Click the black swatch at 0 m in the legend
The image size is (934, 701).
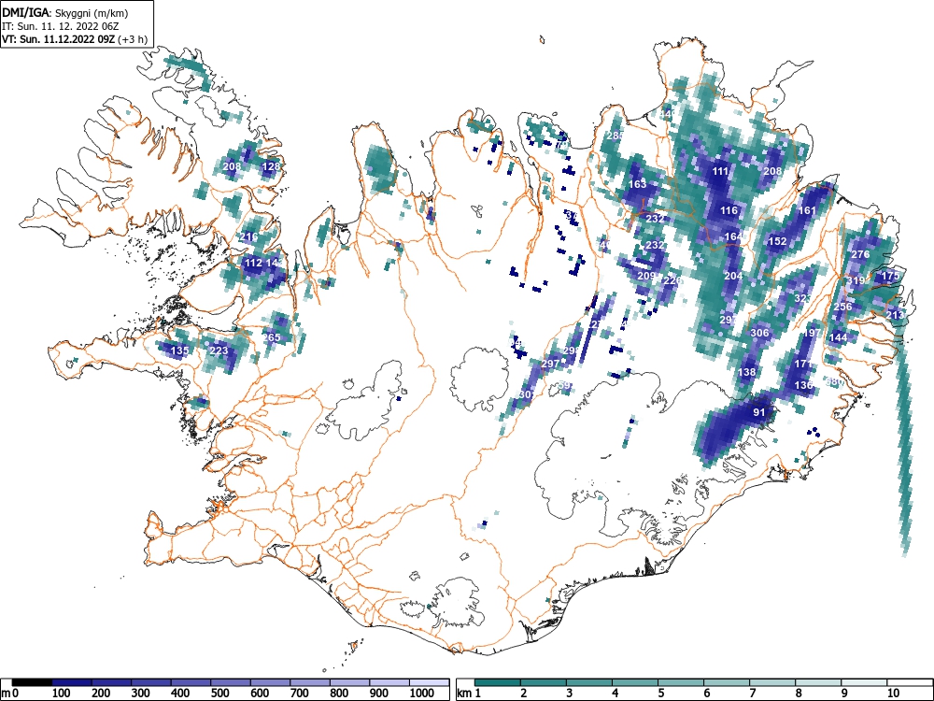[32, 682]
